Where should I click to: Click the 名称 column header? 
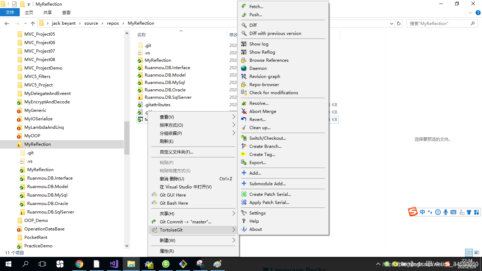pyautogui.click(x=141, y=35)
